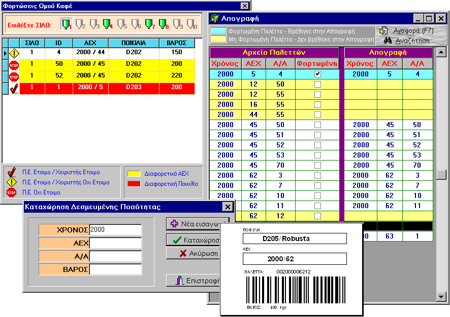Click red checkmark icon on D203 row

[14, 88]
